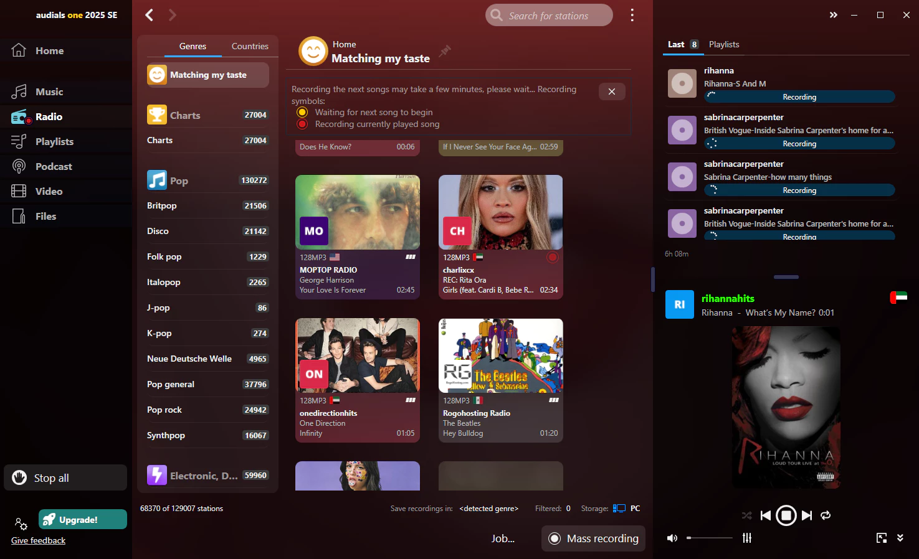
Task: Toggle Mass recording on
Action: pos(593,538)
